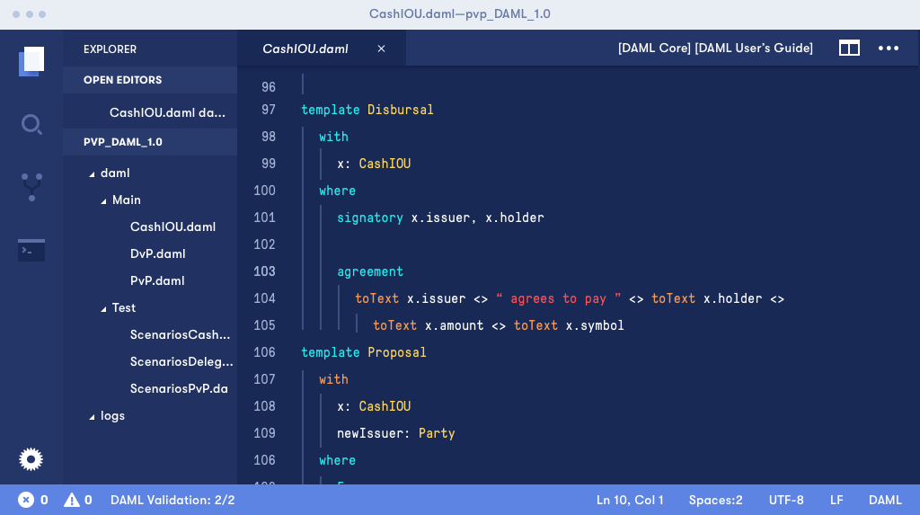This screenshot has height=515, width=920.
Task: Open PvP.daml from the file tree
Action: pyautogui.click(x=157, y=280)
